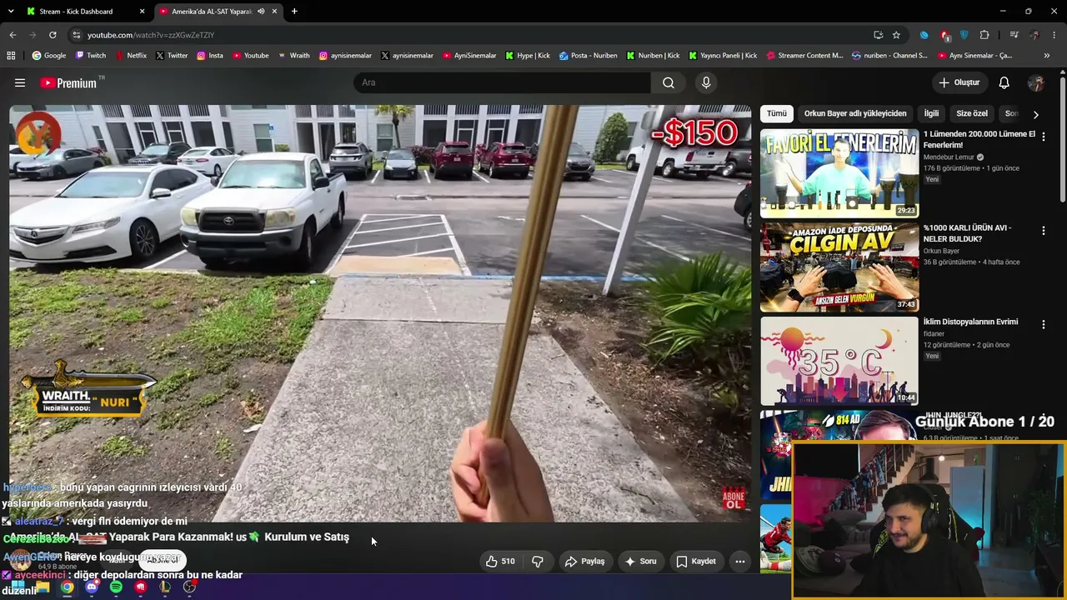
Task: Close the Kick Dashboard tab
Action: click(x=142, y=12)
